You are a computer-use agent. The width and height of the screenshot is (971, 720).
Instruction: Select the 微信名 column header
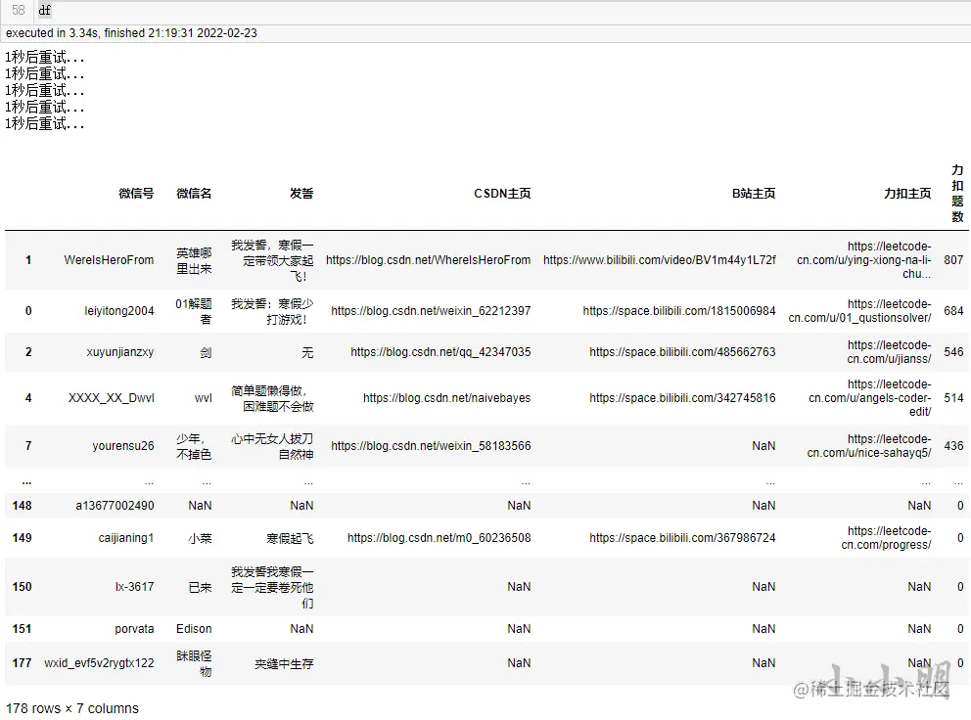tap(194, 193)
